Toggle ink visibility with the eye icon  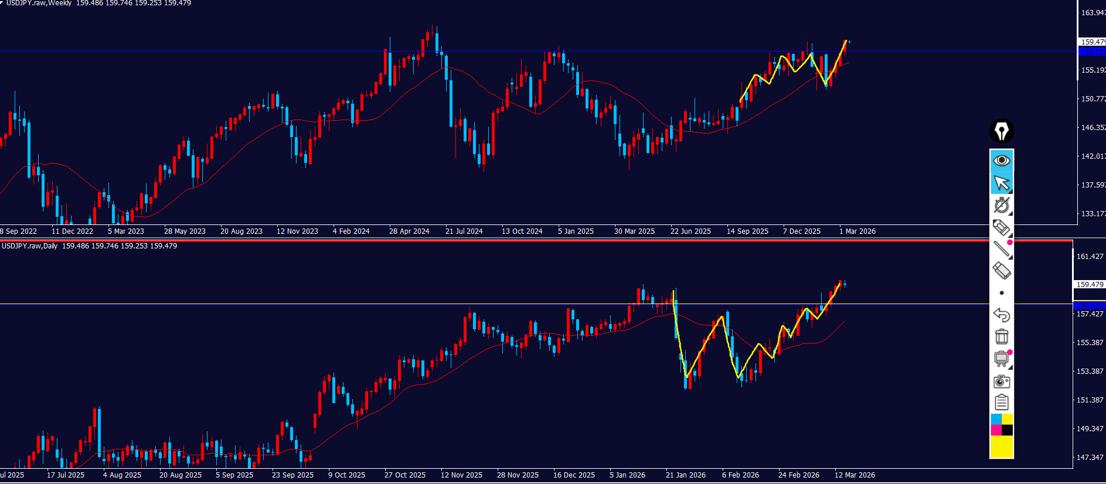click(1002, 161)
